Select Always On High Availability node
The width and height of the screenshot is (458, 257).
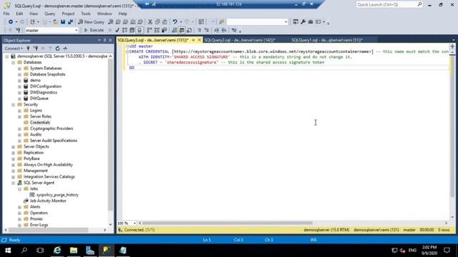coord(48,165)
